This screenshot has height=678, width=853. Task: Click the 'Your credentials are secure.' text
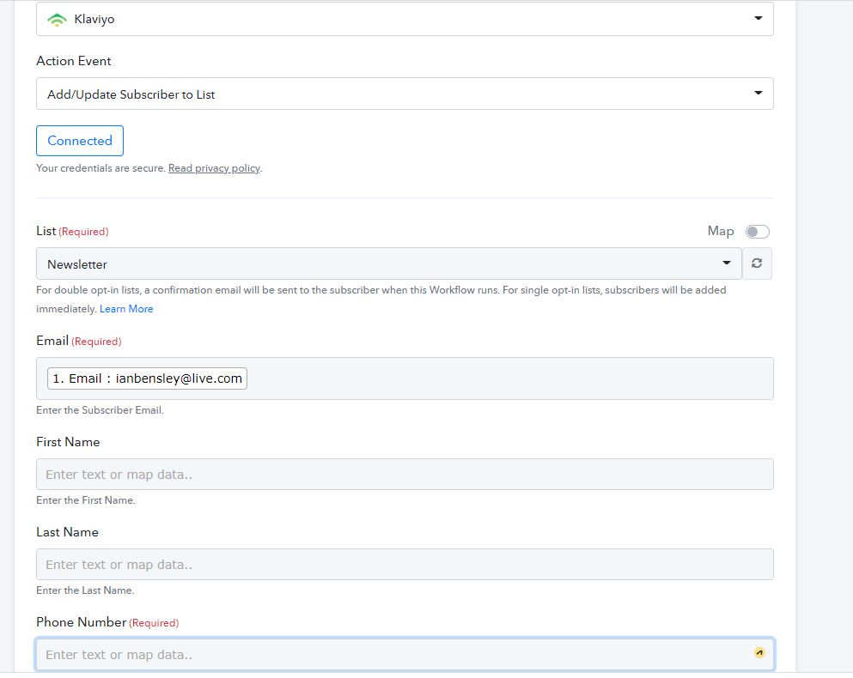pos(101,168)
